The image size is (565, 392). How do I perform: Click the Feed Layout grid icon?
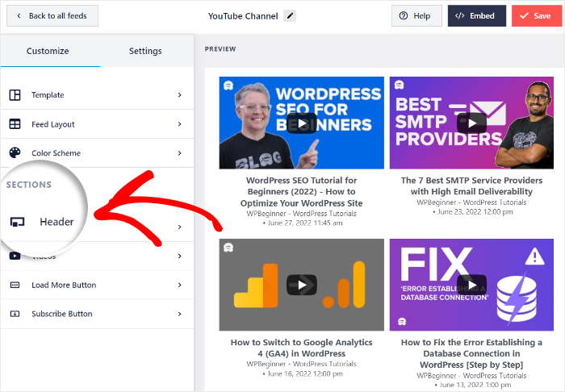[x=15, y=124]
